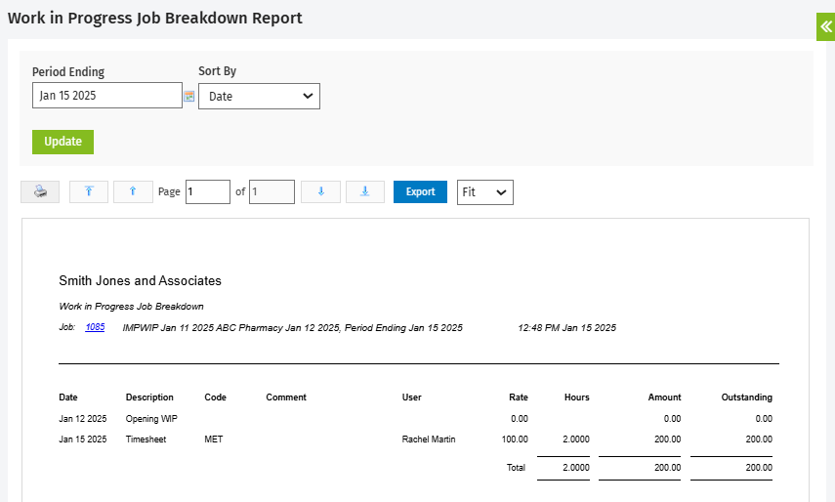Click the Rate column header
The width and height of the screenshot is (835, 502).
tap(519, 397)
